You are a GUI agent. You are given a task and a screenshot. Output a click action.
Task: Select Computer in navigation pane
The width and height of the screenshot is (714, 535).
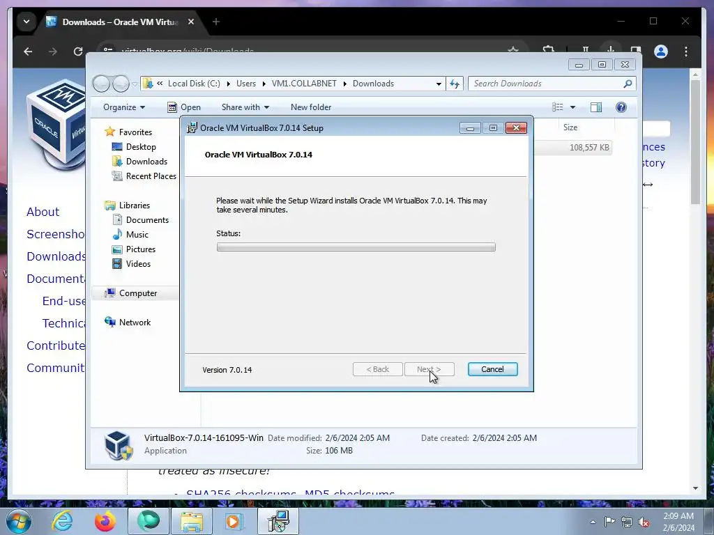tap(138, 293)
